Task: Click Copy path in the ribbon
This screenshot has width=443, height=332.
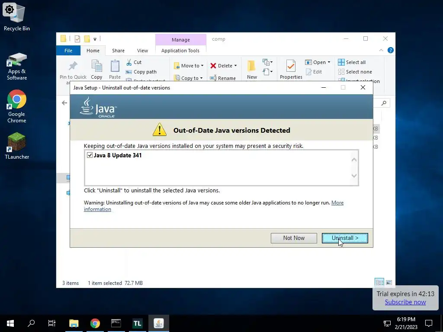Action: point(141,72)
